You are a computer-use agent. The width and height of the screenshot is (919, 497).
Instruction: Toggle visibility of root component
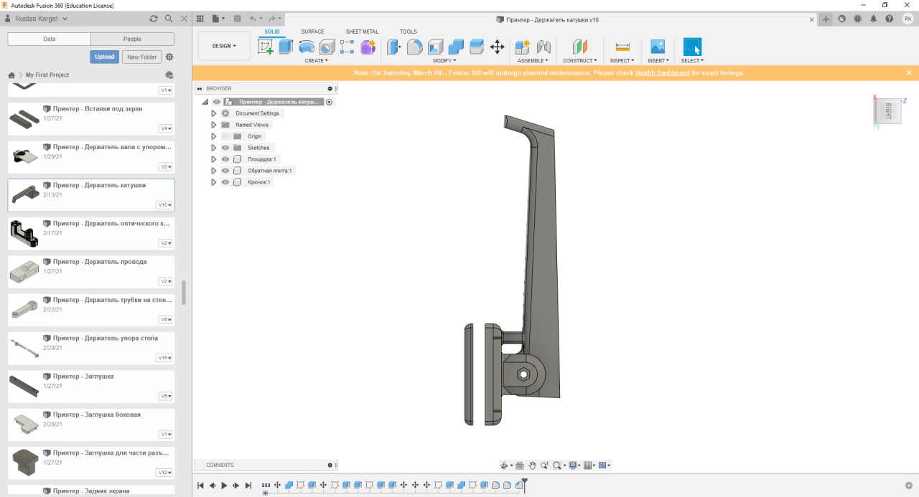tap(217, 102)
